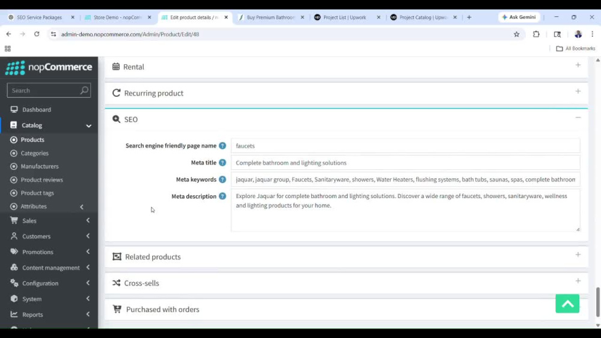
Task: Click help icon for Search engine friendly page name
Action: (222, 146)
